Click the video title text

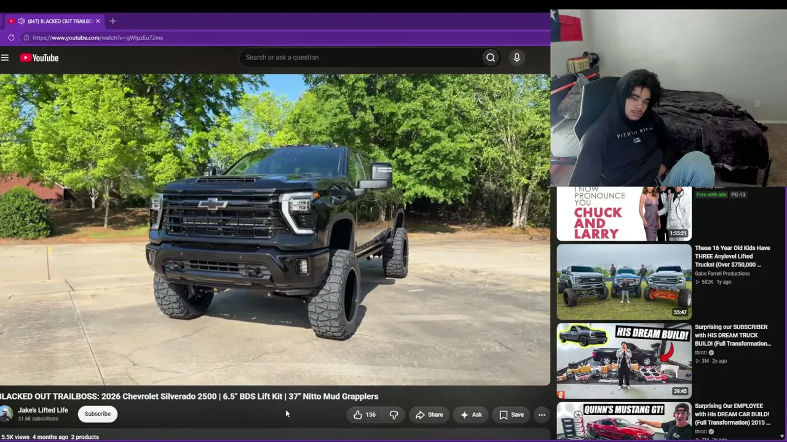[x=189, y=397]
